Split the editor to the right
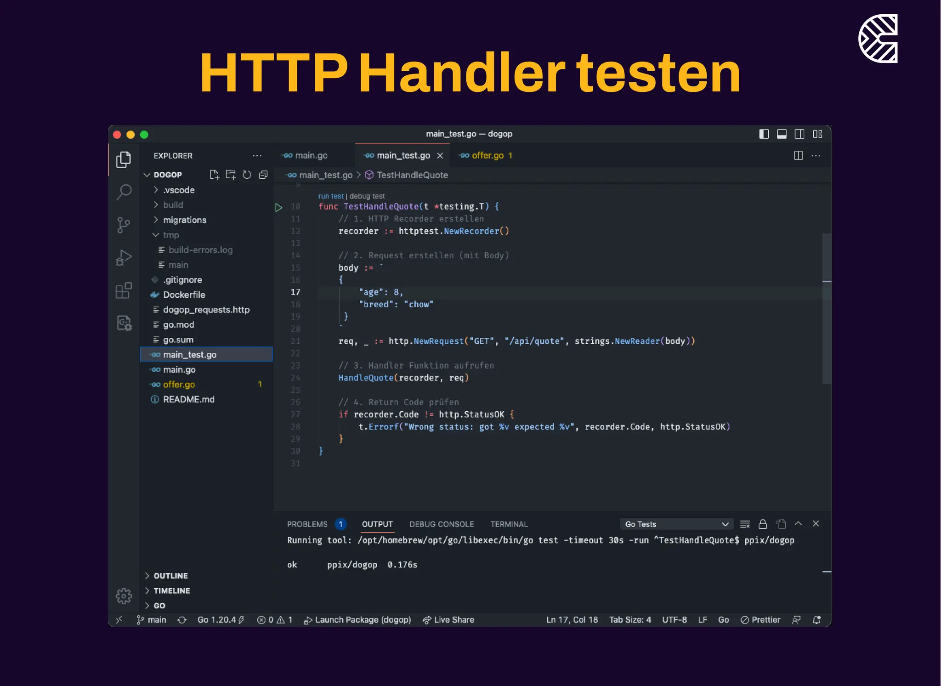The height and width of the screenshot is (686, 941). (799, 156)
